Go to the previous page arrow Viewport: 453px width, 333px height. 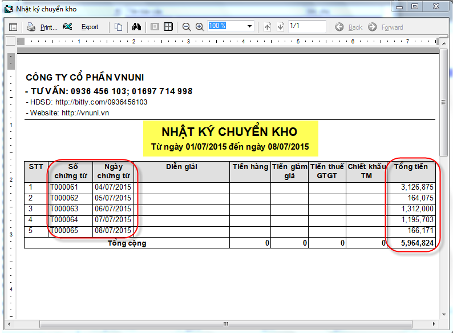pos(267,27)
